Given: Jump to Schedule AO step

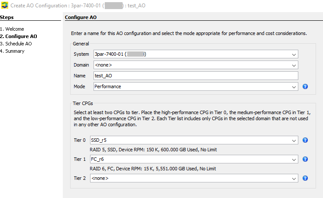Looking at the screenshot, I should (16, 44).
